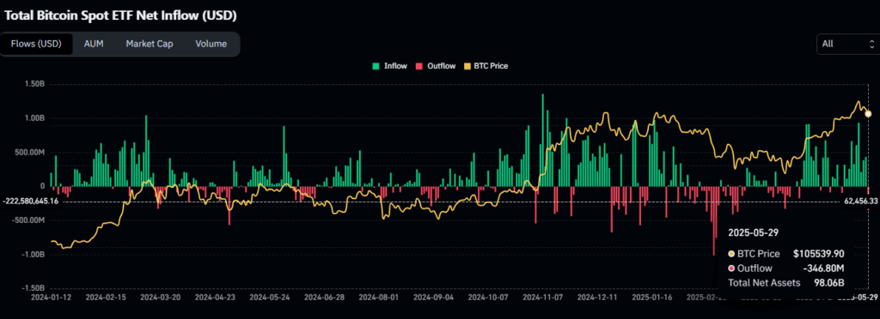Click the 500.00M y-axis label
This screenshot has width=880, height=319.
[30, 153]
